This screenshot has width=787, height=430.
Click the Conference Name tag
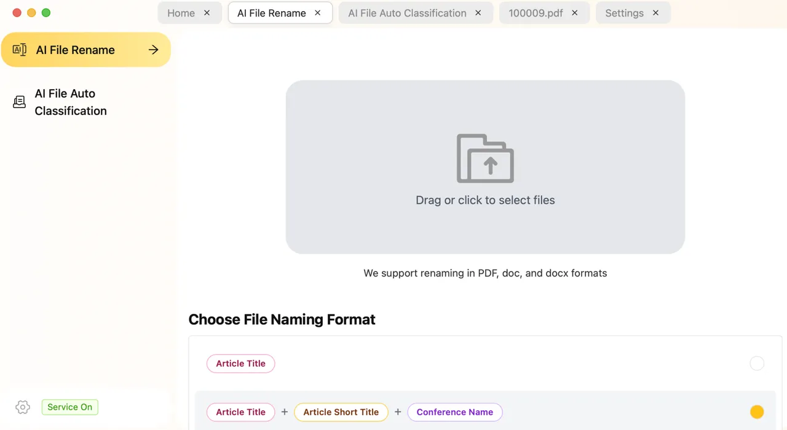point(455,412)
